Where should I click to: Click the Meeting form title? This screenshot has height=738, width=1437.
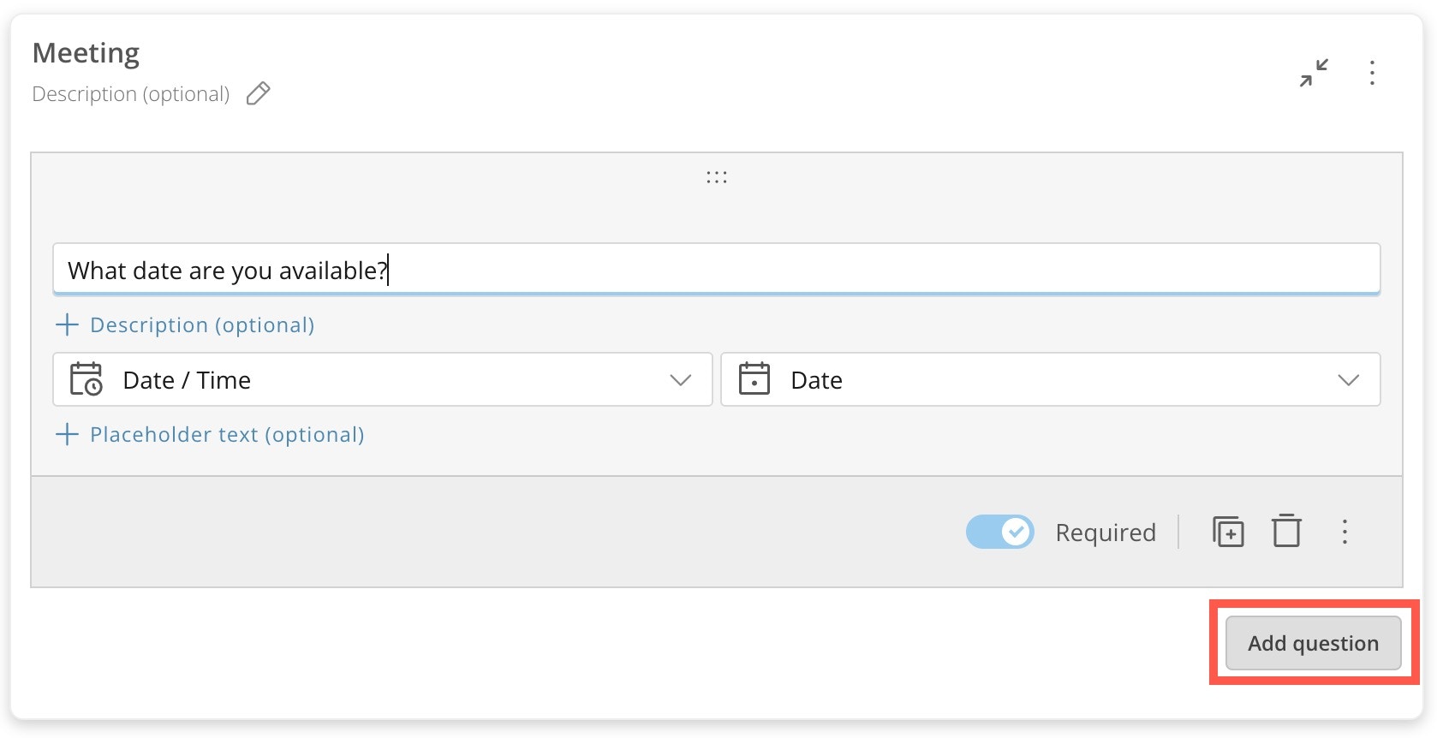click(86, 52)
